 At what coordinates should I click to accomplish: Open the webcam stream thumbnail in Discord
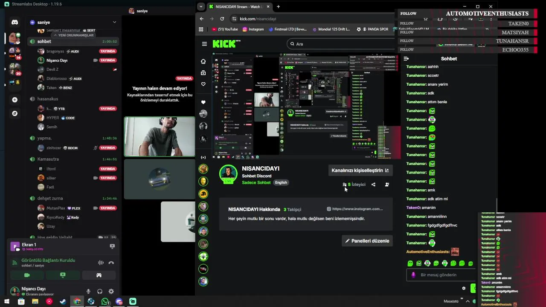tap(160, 136)
